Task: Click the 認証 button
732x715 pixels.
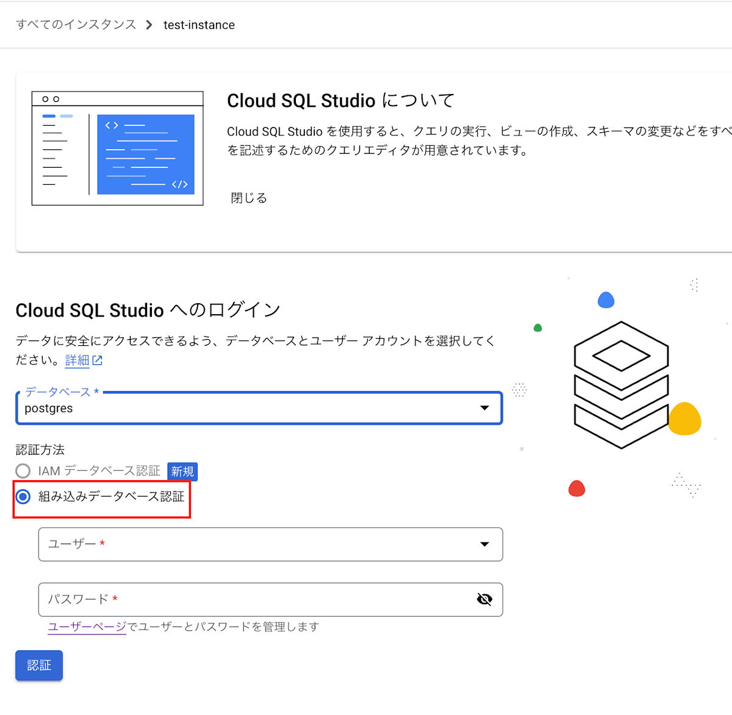Action: coord(39,666)
